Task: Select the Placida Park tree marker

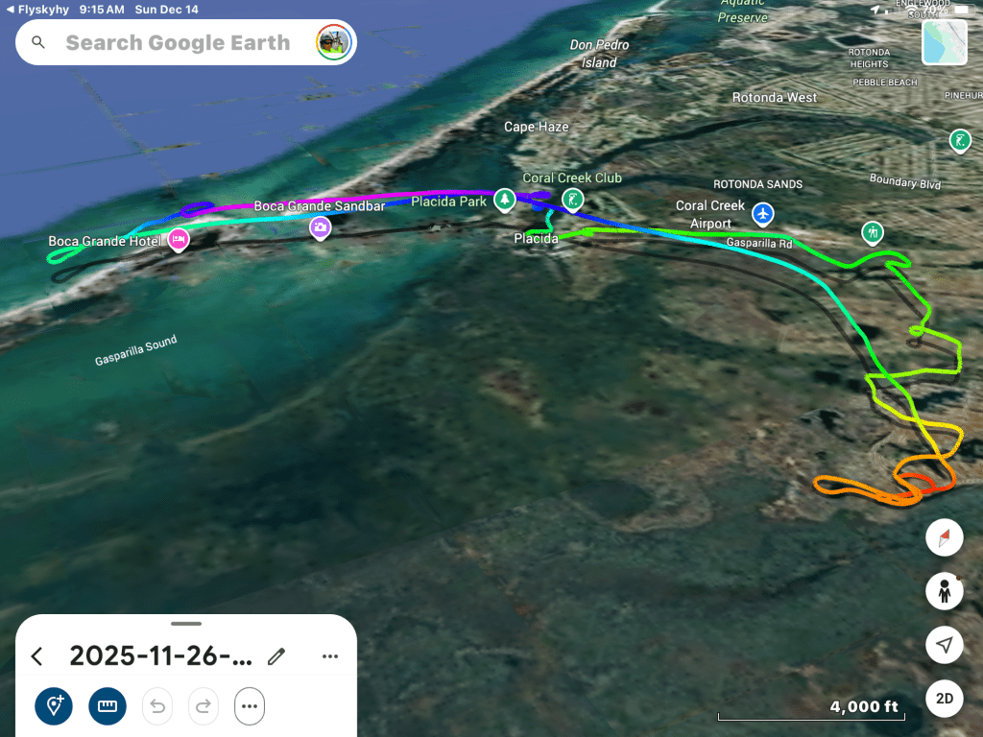Action: coord(505,201)
